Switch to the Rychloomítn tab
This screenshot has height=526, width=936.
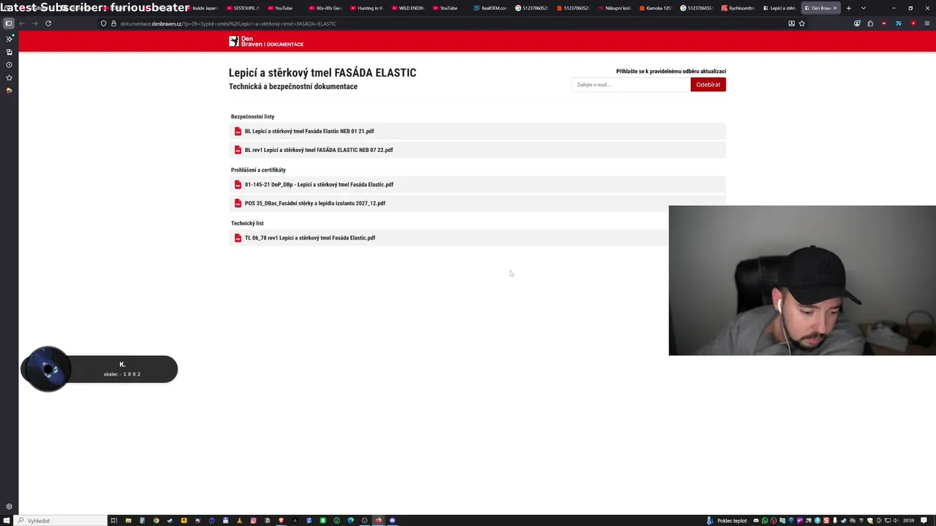pyautogui.click(x=737, y=8)
